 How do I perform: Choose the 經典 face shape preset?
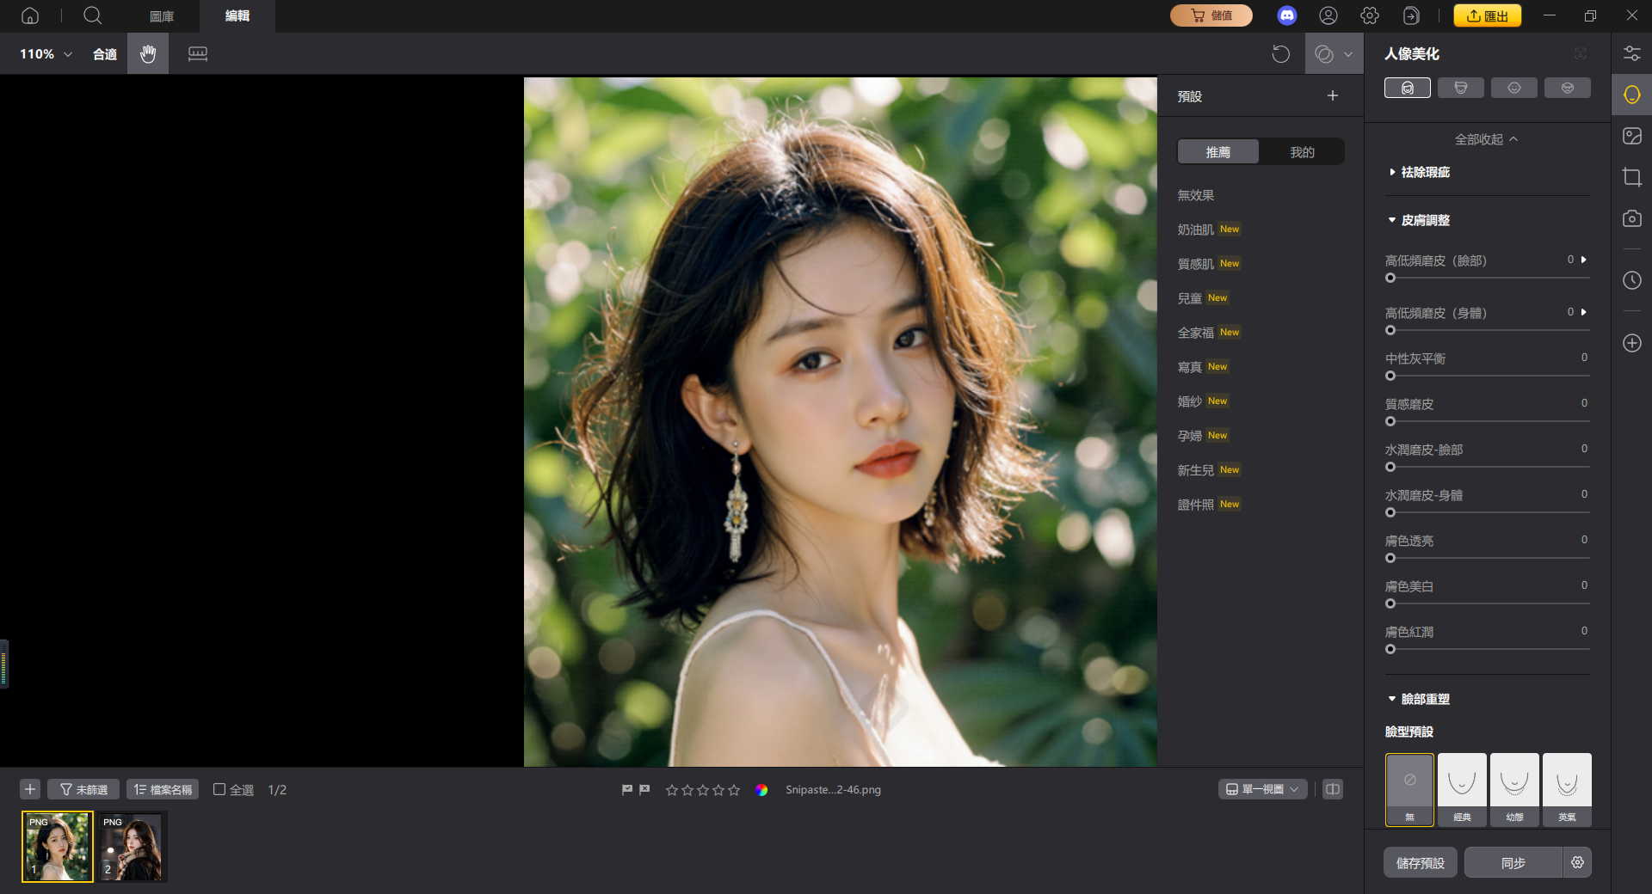coord(1462,789)
